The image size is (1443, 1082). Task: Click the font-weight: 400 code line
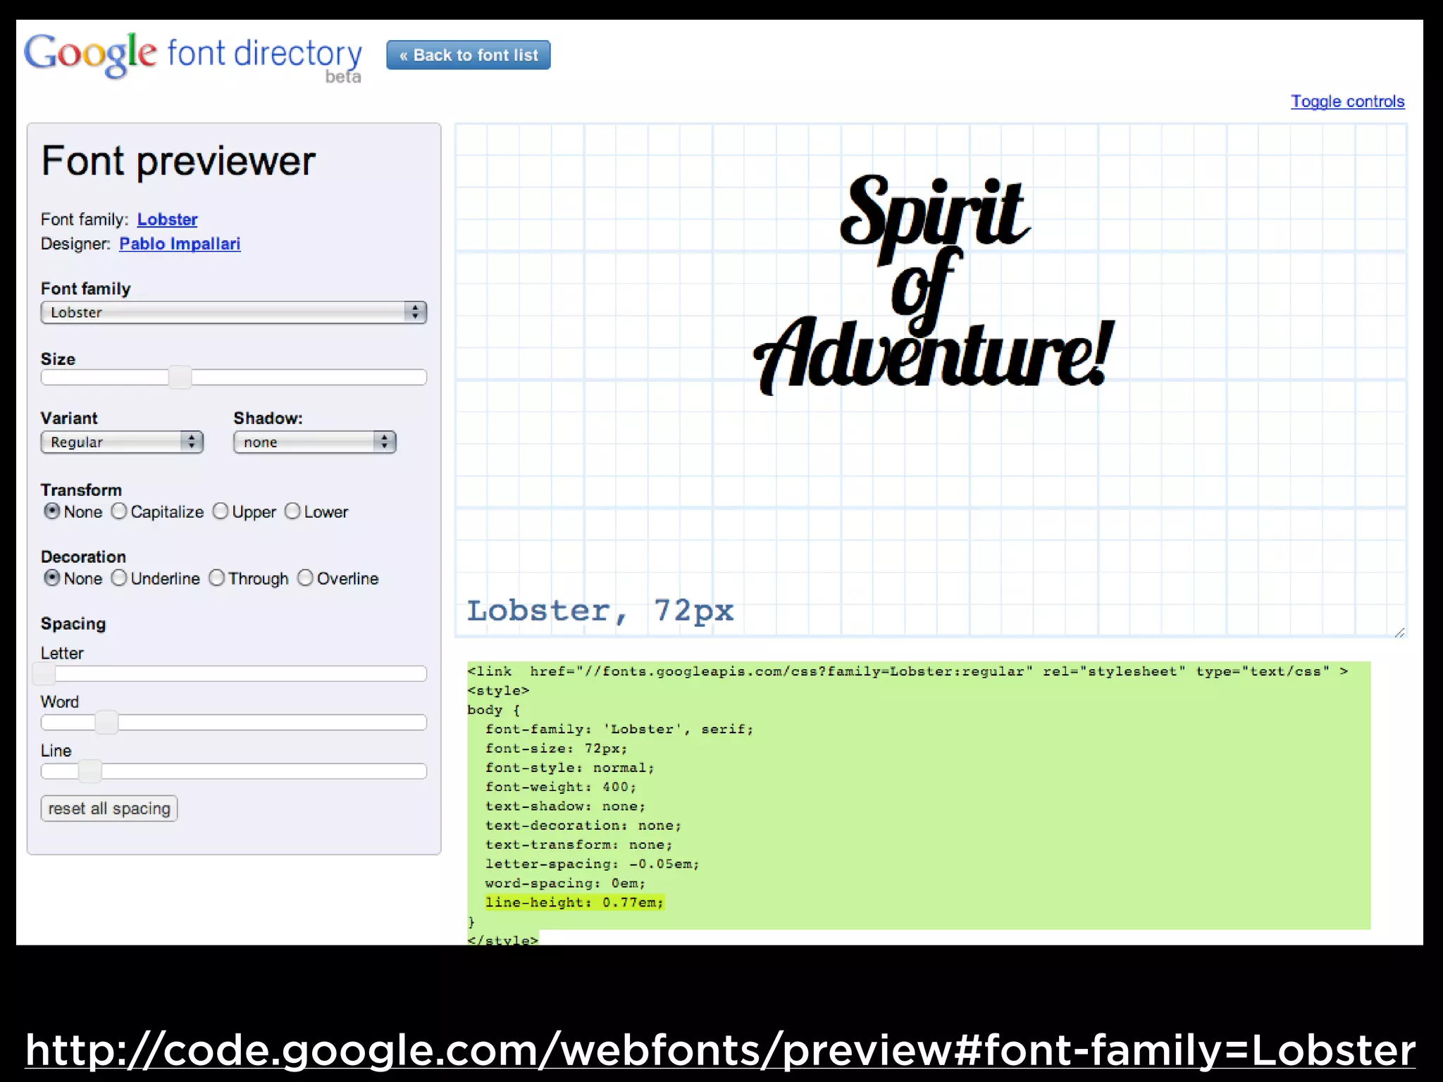[x=561, y=787]
